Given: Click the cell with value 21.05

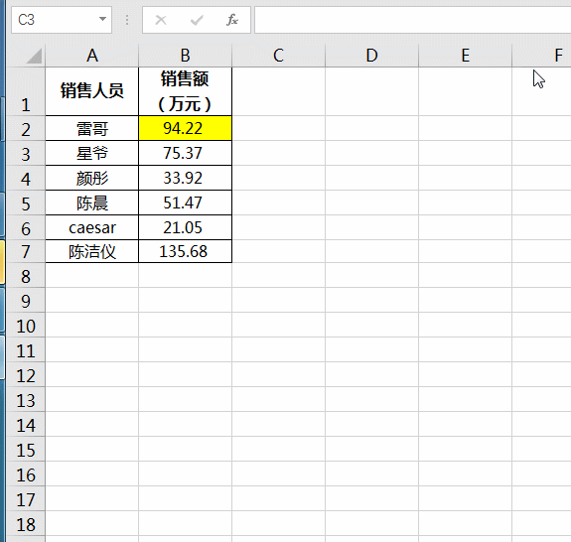Looking at the screenshot, I should tap(185, 227).
